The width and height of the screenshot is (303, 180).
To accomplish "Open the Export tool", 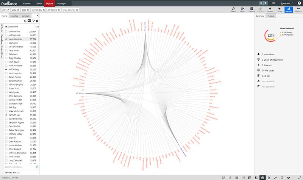I will [x=242, y=10].
